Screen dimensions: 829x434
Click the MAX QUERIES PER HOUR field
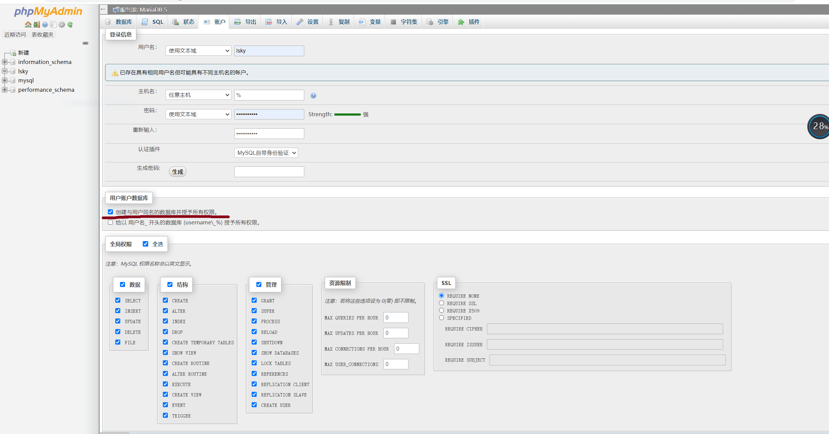click(396, 317)
